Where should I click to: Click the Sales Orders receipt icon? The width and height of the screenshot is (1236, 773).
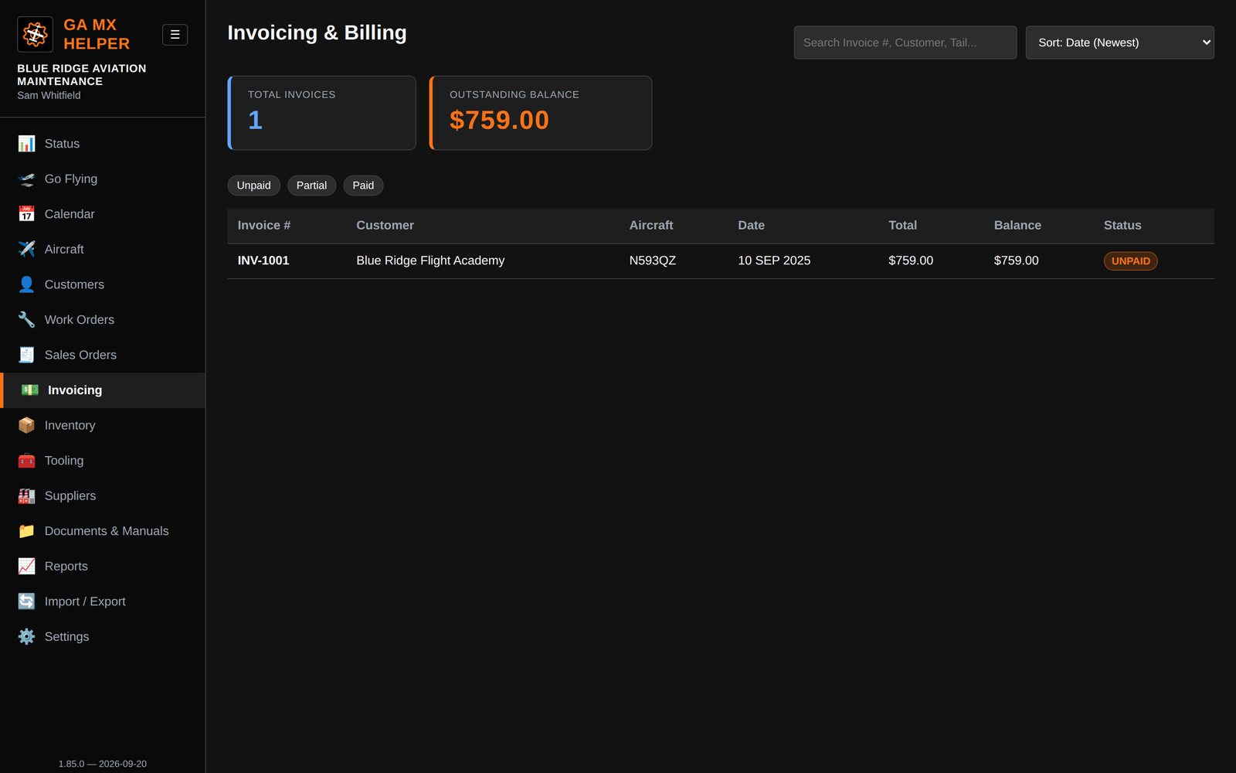26,355
